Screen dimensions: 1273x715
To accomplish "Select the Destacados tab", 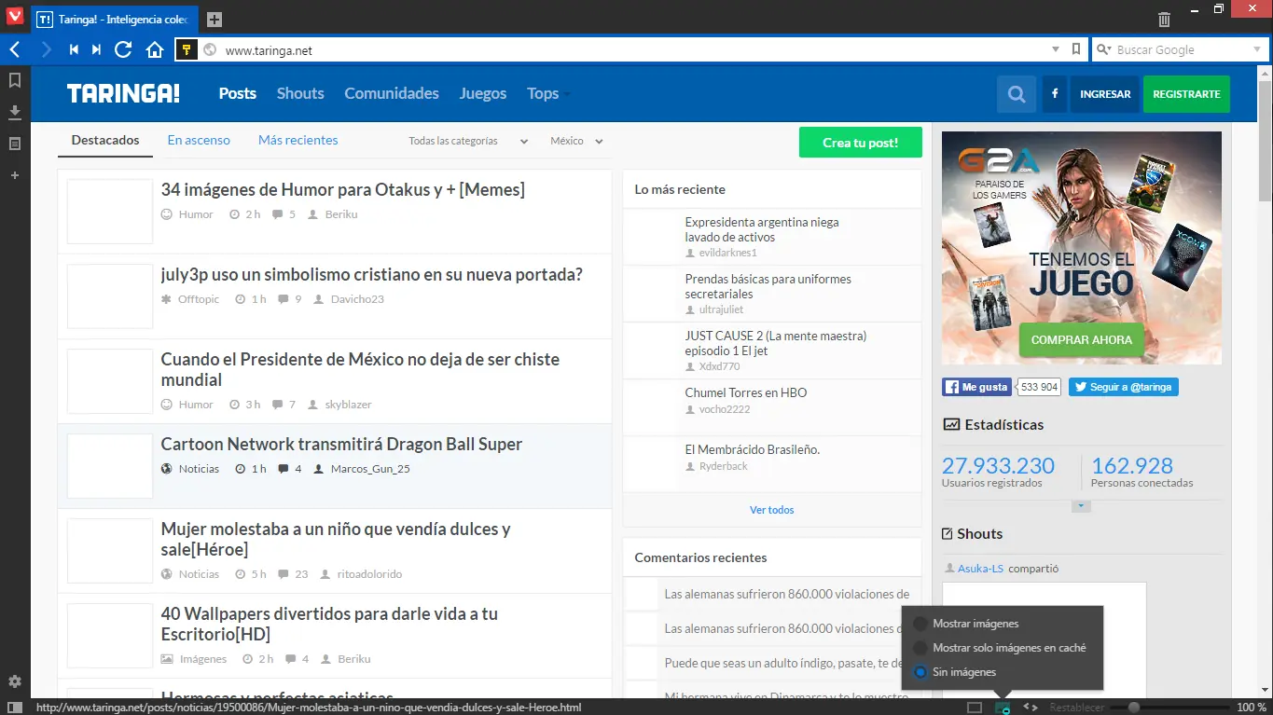I will point(105,141).
